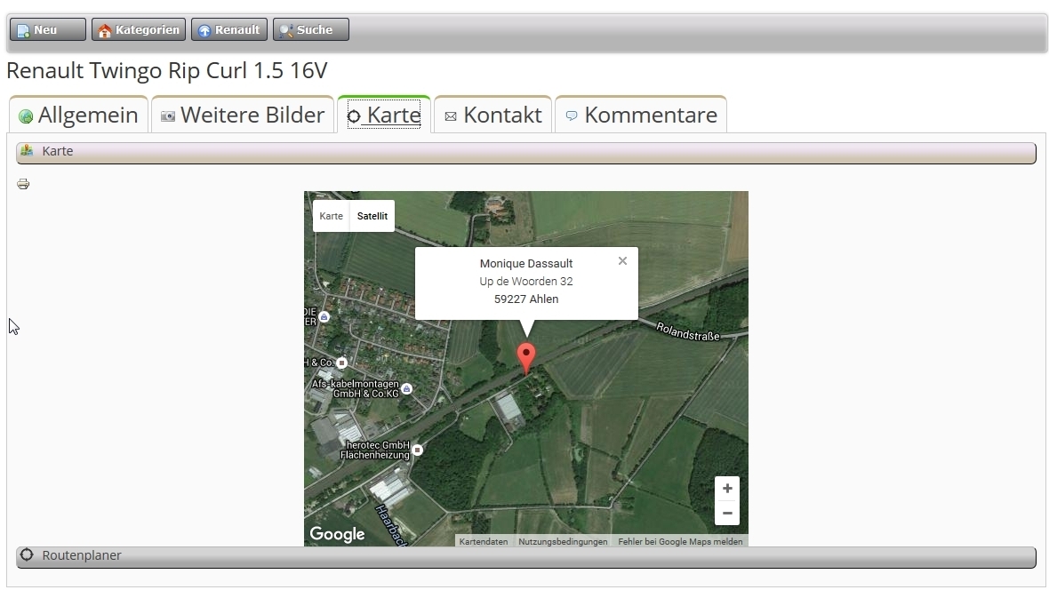Switch to the Allgemein tab
1049x590 pixels.
pos(78,115)
